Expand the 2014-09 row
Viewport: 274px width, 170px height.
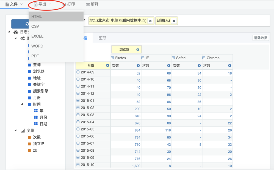78,72
